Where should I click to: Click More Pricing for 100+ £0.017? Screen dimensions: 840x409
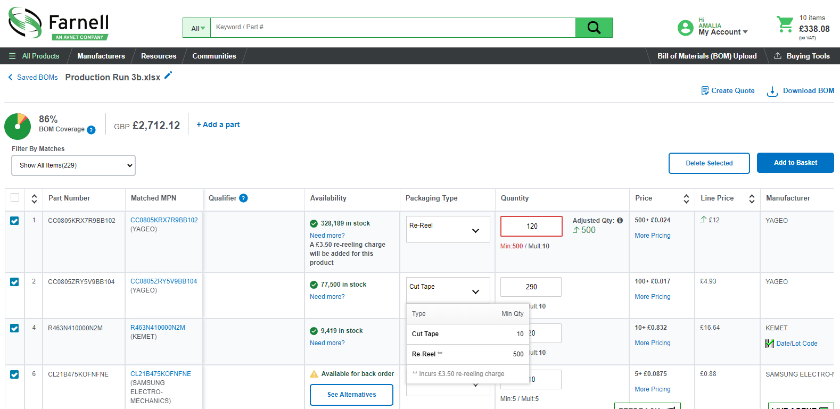point(653,297)
